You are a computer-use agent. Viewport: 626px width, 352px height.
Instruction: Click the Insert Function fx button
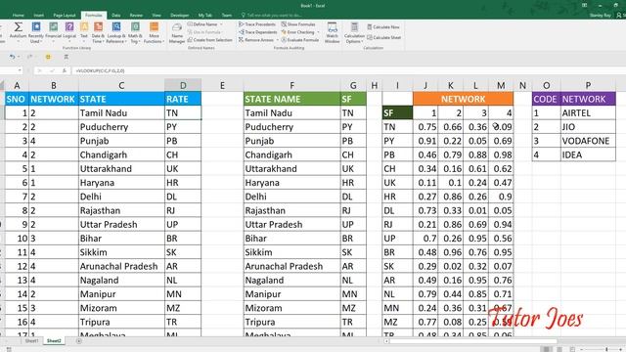pos(64,70)
